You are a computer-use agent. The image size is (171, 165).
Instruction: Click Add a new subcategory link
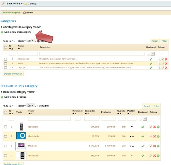[x=18, y=32]
